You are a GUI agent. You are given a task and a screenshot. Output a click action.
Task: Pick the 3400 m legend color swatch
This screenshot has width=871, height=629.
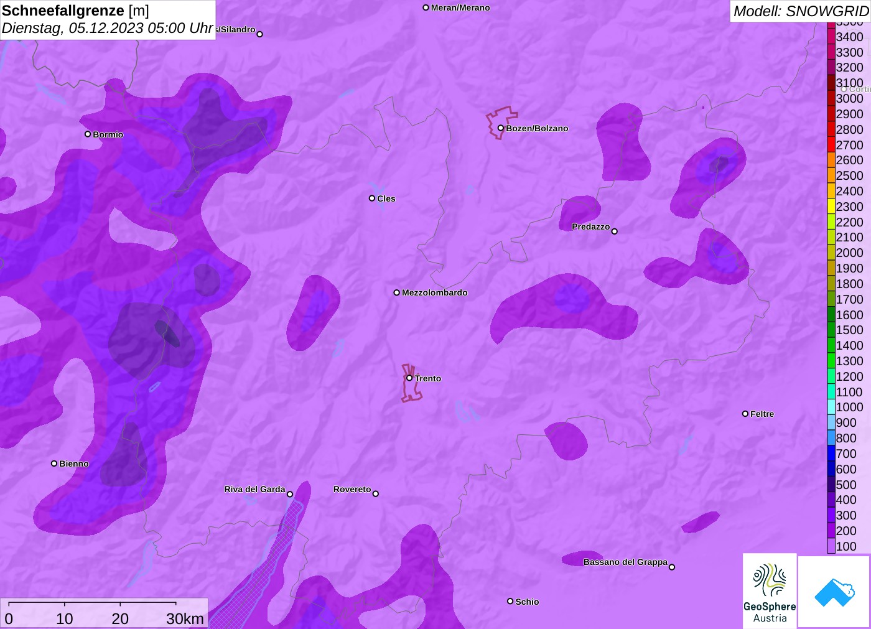(831, 37)
